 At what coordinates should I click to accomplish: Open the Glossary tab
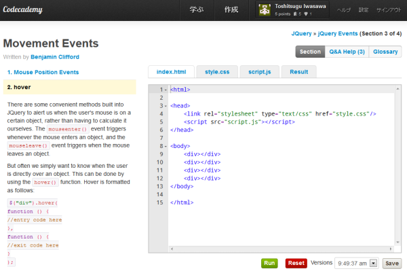(385, 52)
